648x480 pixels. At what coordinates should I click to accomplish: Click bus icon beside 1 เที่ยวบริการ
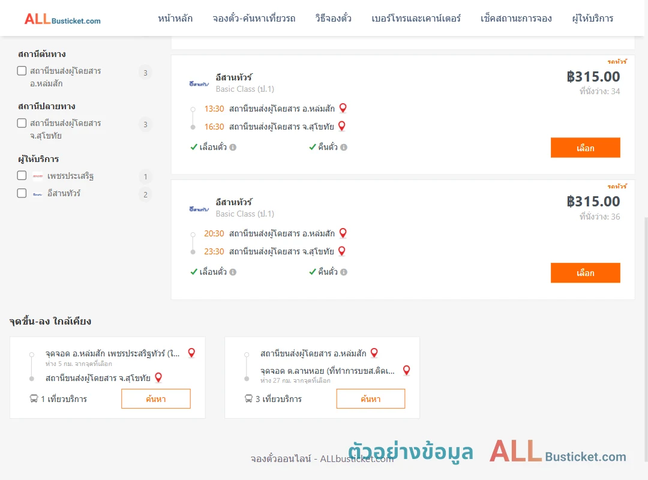coord(34,398)
